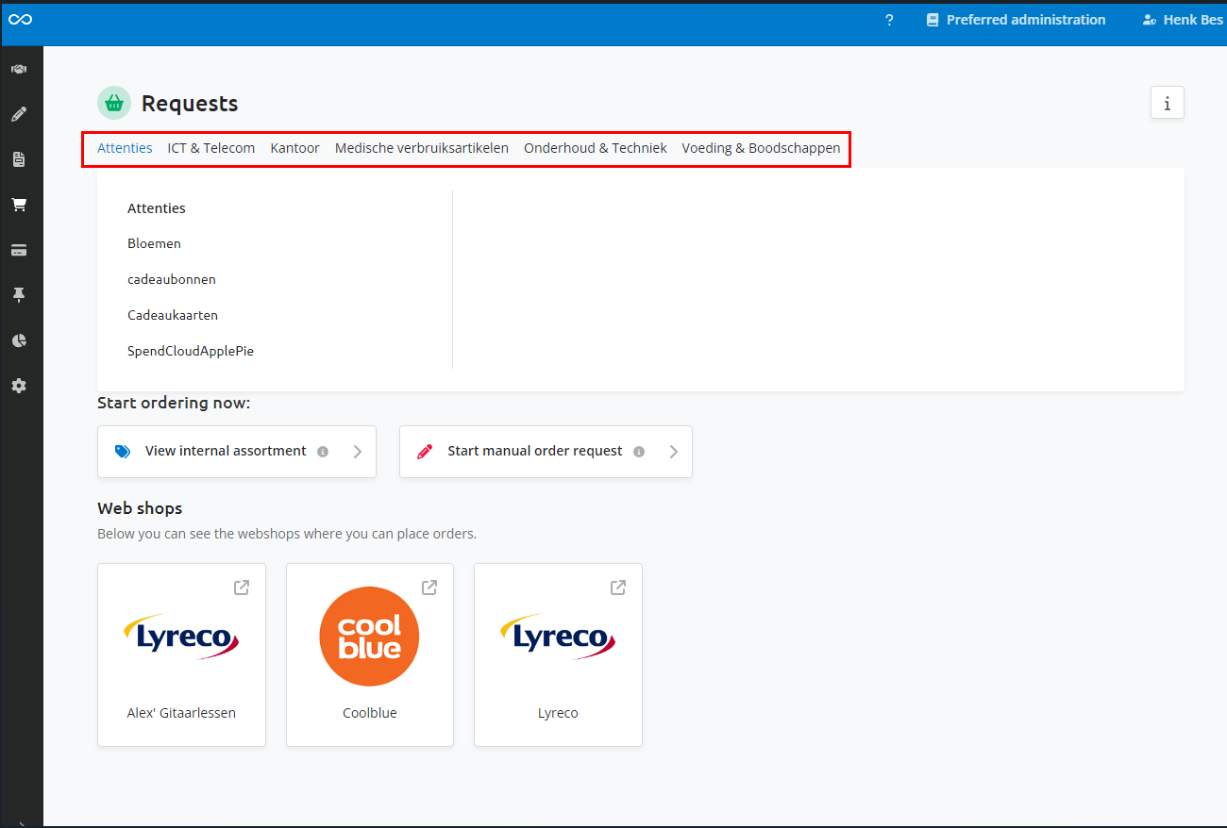Click info icon next to View internal assortment

point(323,452)
